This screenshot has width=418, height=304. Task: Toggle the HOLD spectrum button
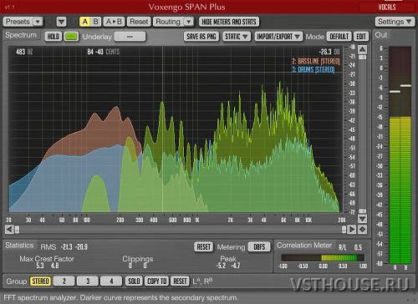coord(53,37)
